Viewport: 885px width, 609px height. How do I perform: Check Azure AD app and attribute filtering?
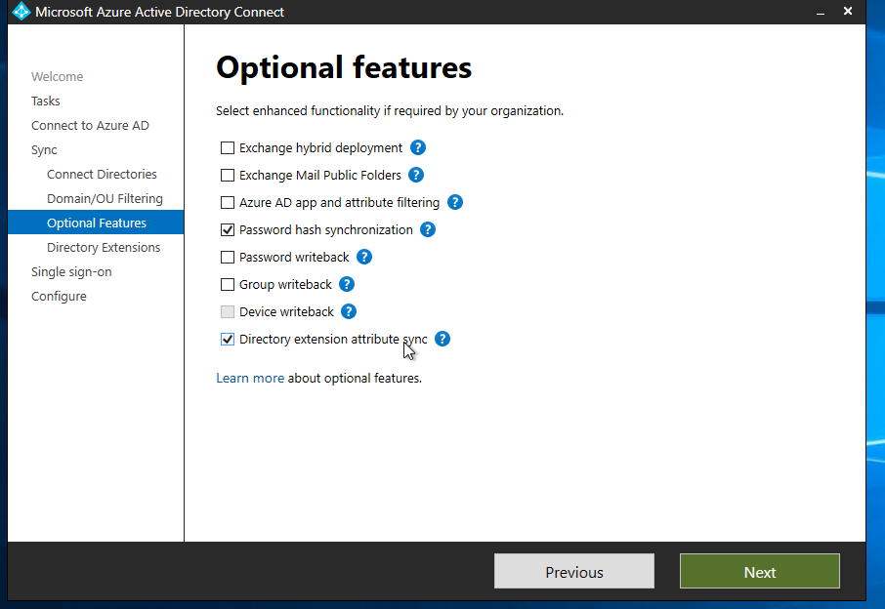(x=228, y=202)
